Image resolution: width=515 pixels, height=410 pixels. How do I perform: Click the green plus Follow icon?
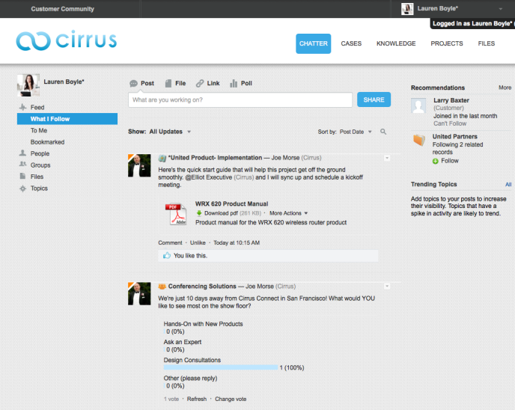[x=435, y=161]
